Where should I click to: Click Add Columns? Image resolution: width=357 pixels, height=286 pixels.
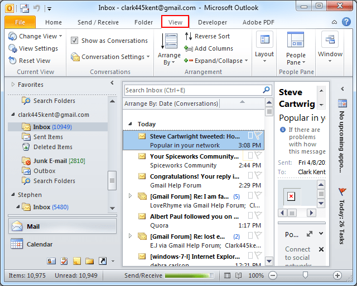click(x=209, y=48)
